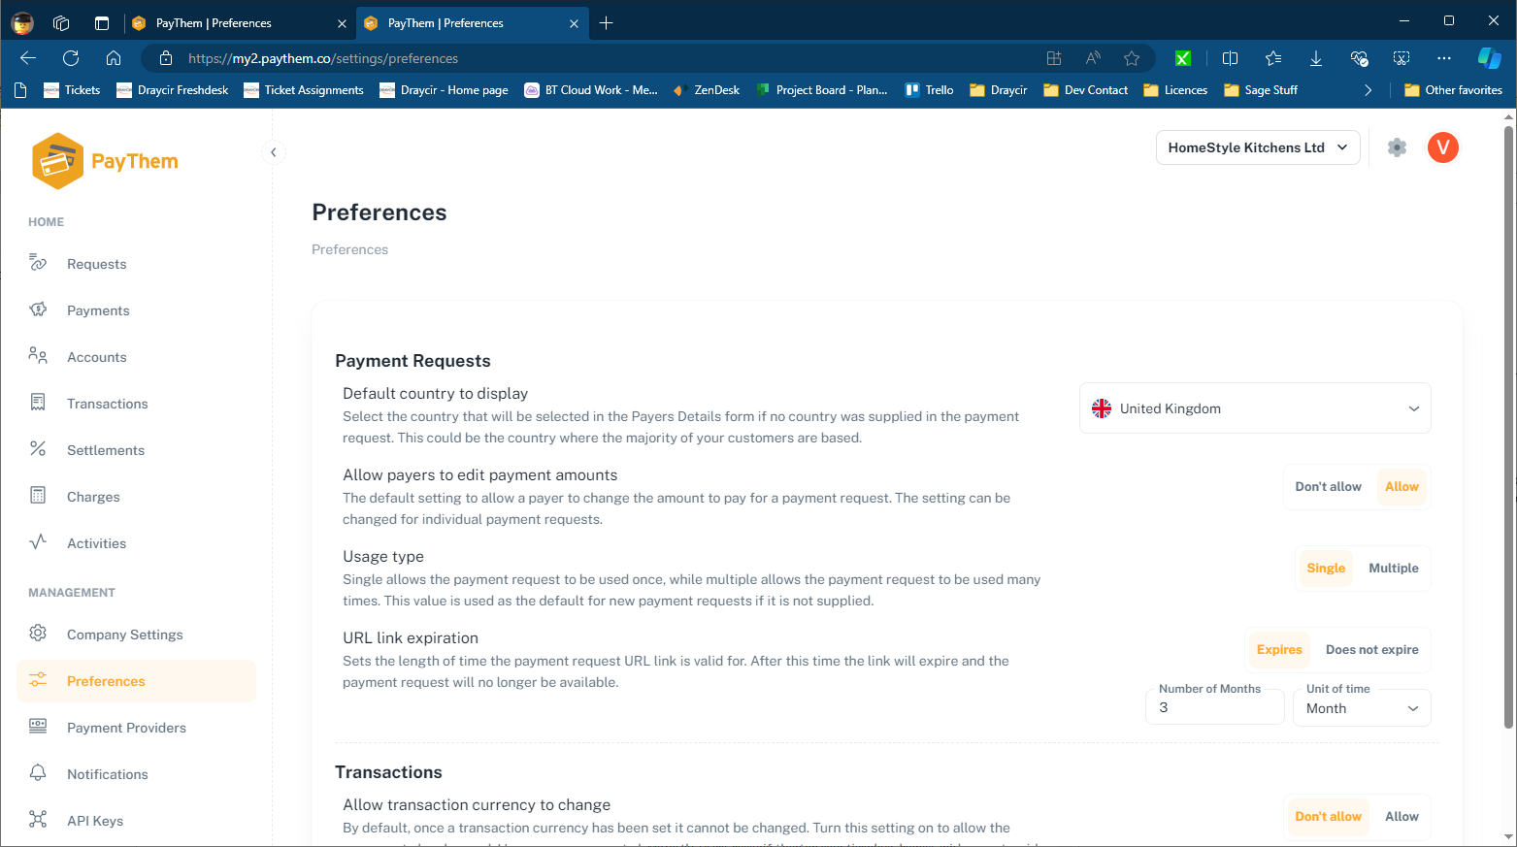
Task: Choose Single usage type
Action: (x=1326, y=569)
